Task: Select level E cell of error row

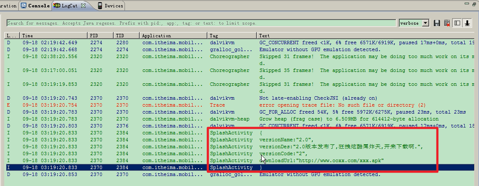Action: [x=9, y=105]
